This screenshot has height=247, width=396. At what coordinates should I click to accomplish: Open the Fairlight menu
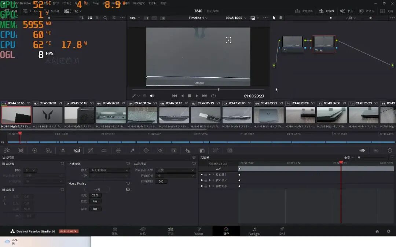click(139, 3)
